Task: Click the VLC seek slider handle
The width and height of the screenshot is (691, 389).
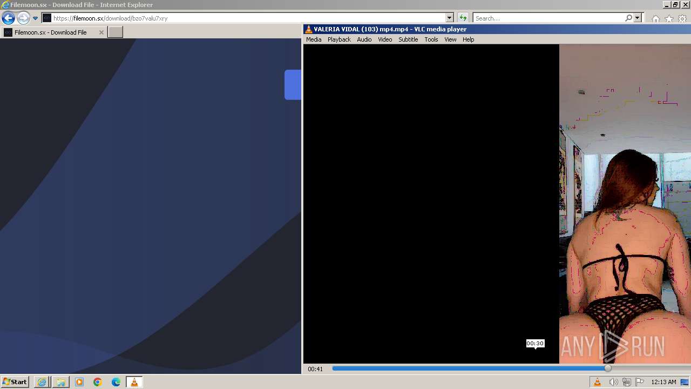Action: [608, 368]
